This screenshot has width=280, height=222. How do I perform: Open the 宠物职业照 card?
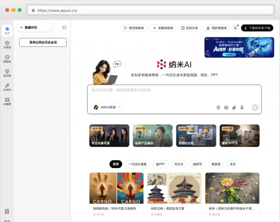[x=196, y=136]
